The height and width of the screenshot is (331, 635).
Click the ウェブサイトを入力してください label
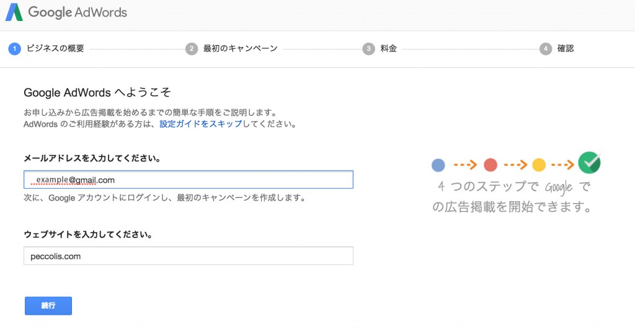coord(88,234)
